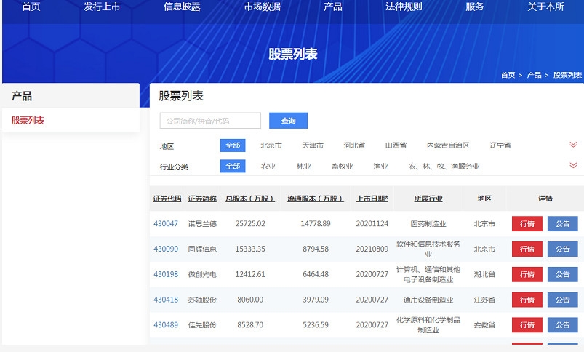Click 行情 button for 诺思兰德
Viewport: 584px width, 352px height.
coord(527,224)
